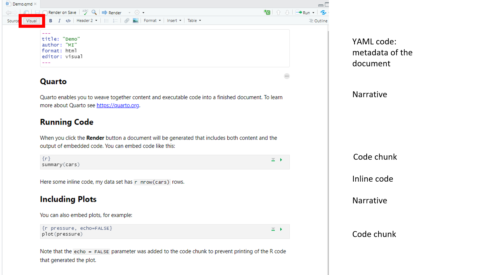This screenshot has height=275, width=489.
Task: Click the inline code r nrow(cars)
Action: (x=152, y=182)
